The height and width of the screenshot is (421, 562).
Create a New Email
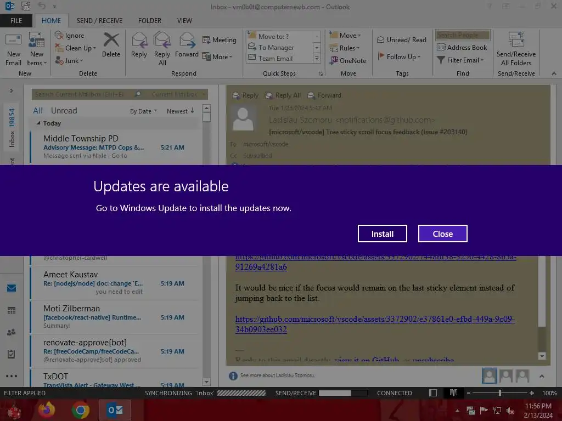pos(13,49)
